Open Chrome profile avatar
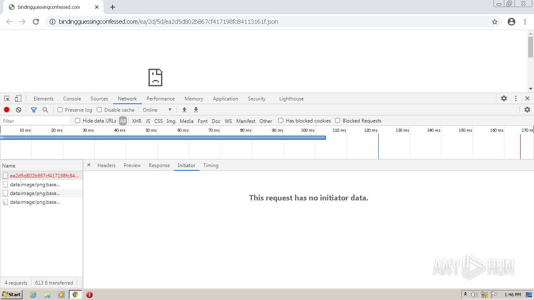 pos(511,22)
